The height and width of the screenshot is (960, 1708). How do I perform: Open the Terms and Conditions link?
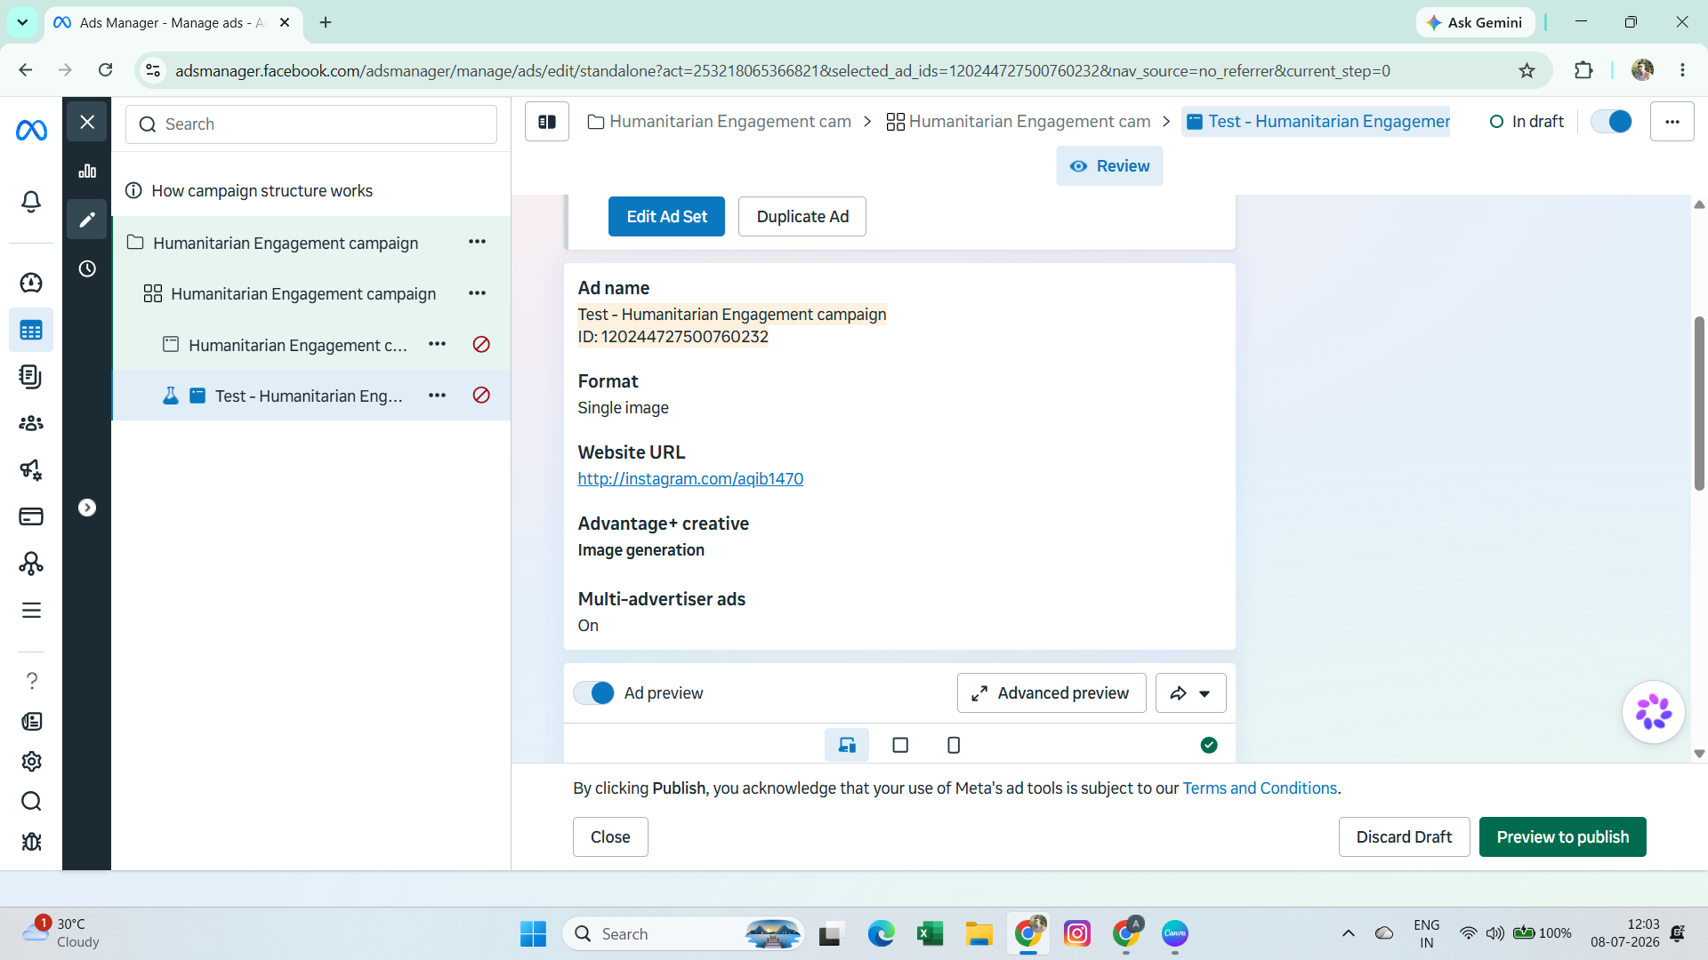pyautogui.click(x=1260, y=788)
